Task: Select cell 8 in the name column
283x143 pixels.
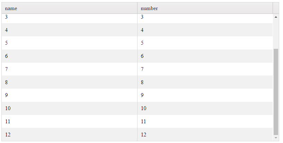Action: 69,82
